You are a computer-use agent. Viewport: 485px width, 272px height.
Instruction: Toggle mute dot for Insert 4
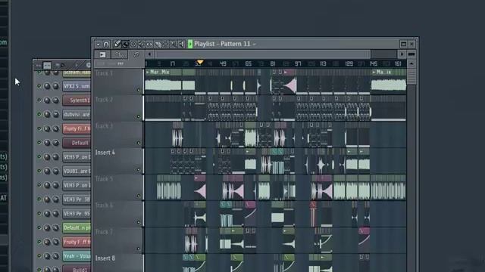[x=139, y=169]
